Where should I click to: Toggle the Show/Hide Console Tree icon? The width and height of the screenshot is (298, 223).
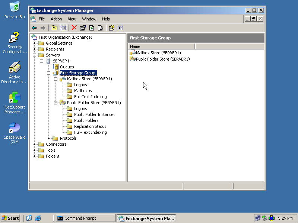tap(63, 28)
